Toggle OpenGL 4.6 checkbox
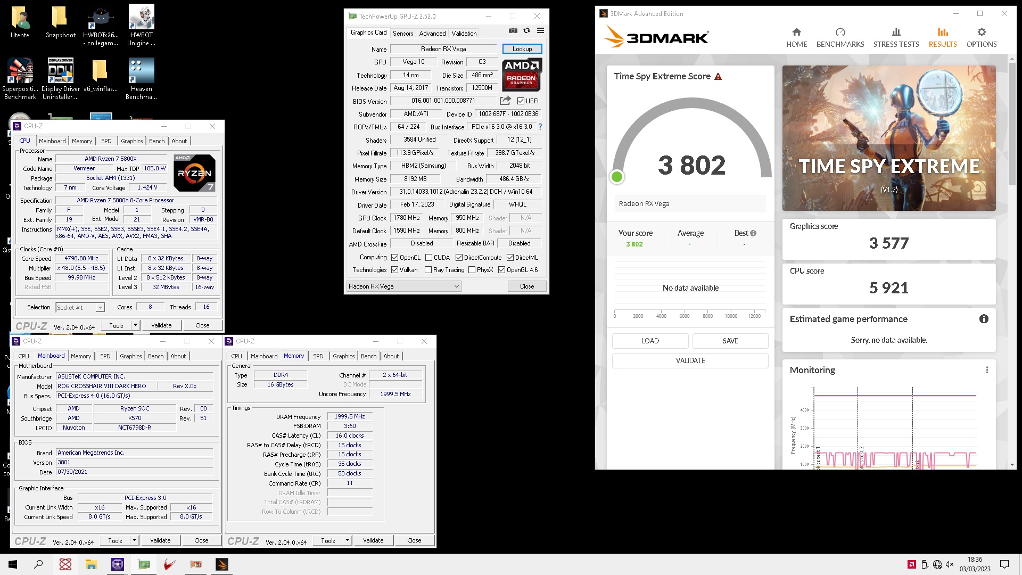Viewport: 1022px width, 575px height. 501,270
